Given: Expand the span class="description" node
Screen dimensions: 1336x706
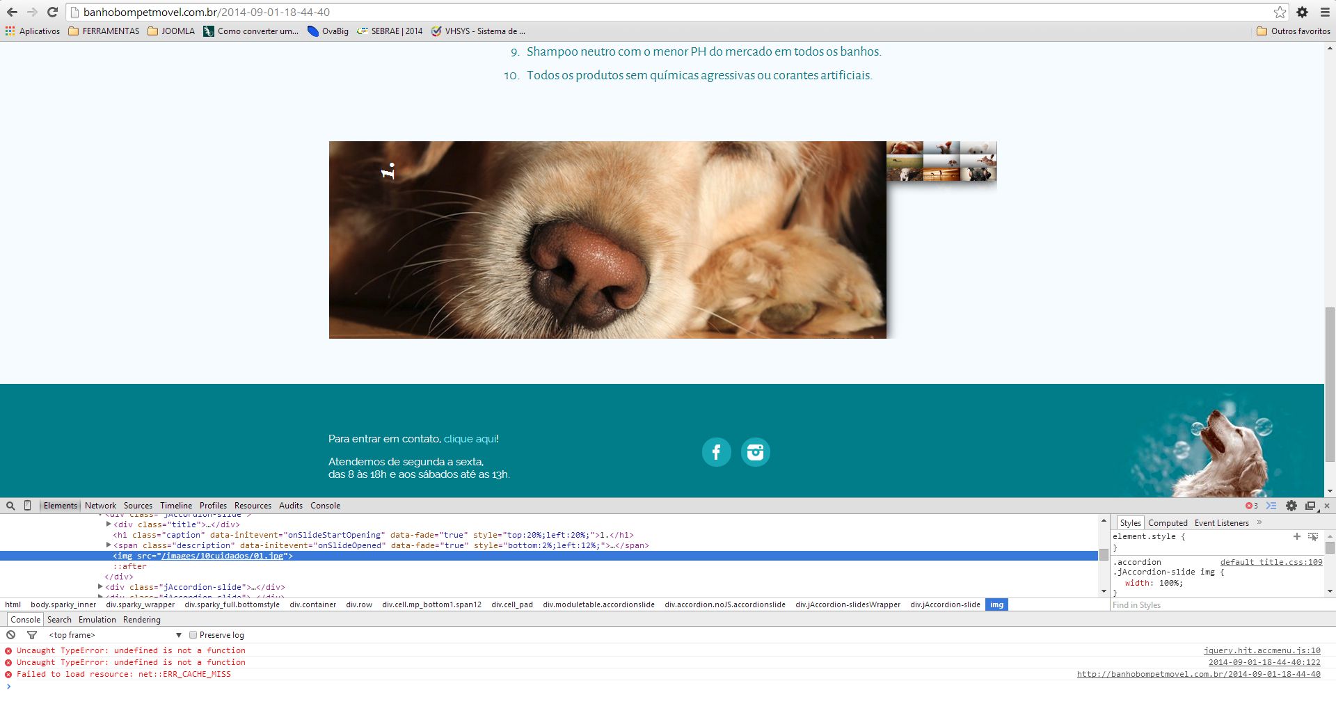Looking at the screenshot, I should pyautogui.click(x=109, y=545).
